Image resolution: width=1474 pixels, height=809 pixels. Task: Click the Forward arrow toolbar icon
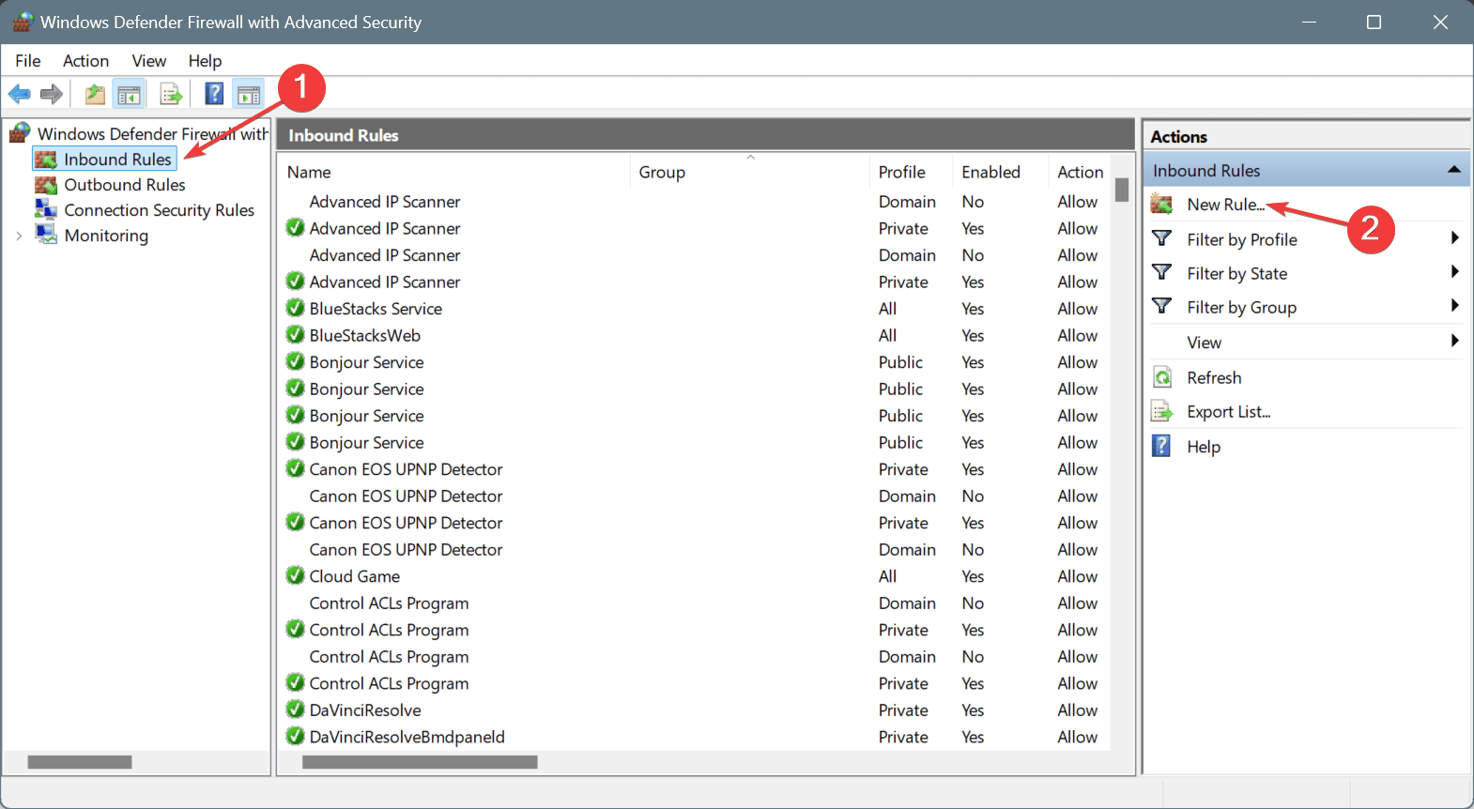[52, 94]
